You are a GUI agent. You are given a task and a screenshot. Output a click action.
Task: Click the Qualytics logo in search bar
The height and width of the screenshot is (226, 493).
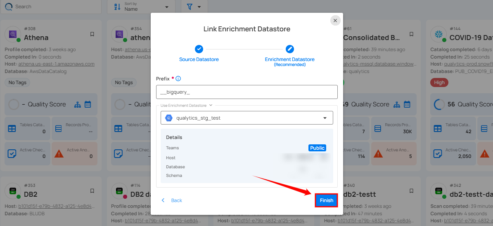pos(9,7)
